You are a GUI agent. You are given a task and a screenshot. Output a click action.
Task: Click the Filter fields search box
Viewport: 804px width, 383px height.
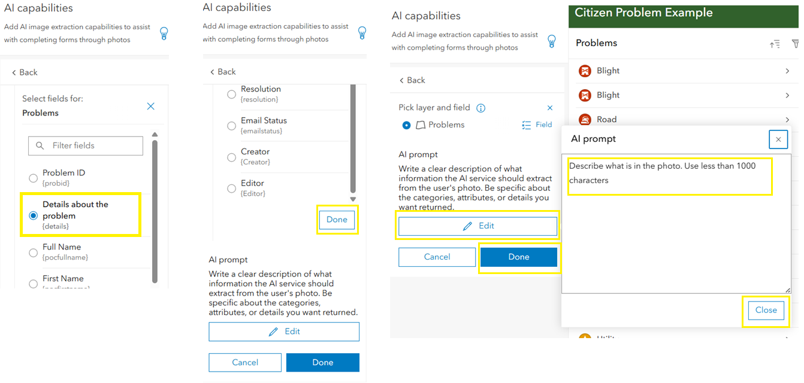point(86,145)
